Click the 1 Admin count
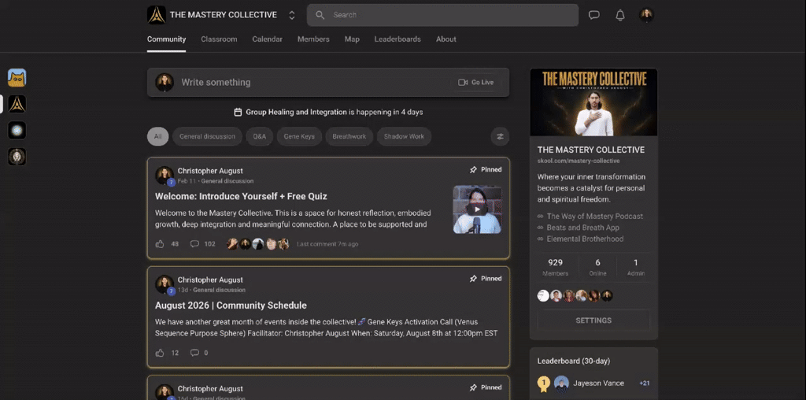Screen dimensions: 806x400 (x=636, y=268)
